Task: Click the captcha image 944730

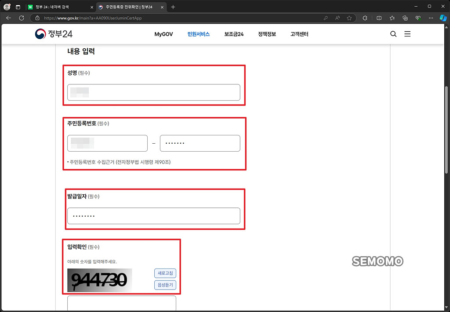Action: click(x=100, y=280)
